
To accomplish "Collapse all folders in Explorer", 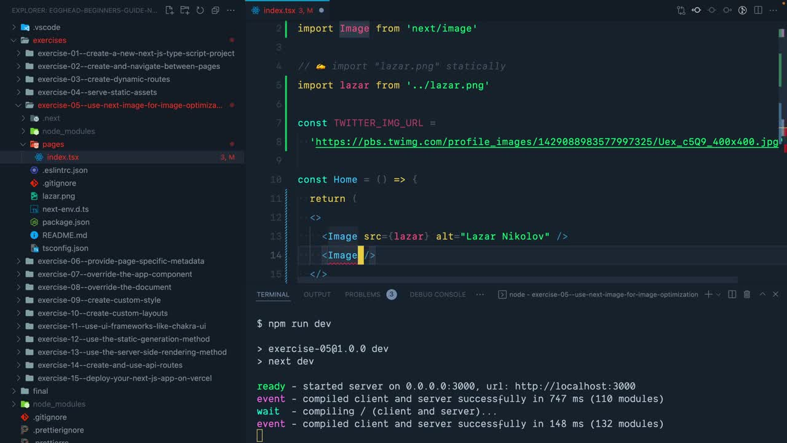I will (x=215, y=10).
